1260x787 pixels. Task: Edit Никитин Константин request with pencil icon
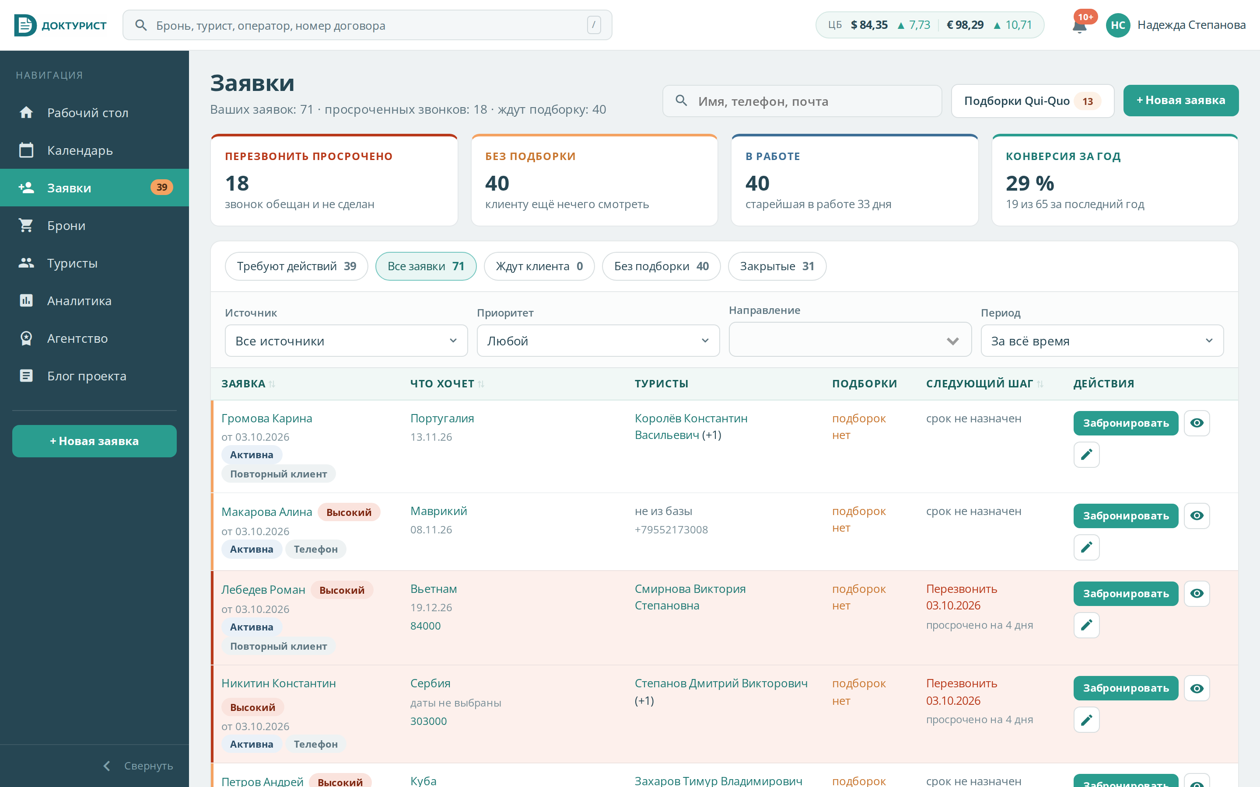[x=1087, y=719]
